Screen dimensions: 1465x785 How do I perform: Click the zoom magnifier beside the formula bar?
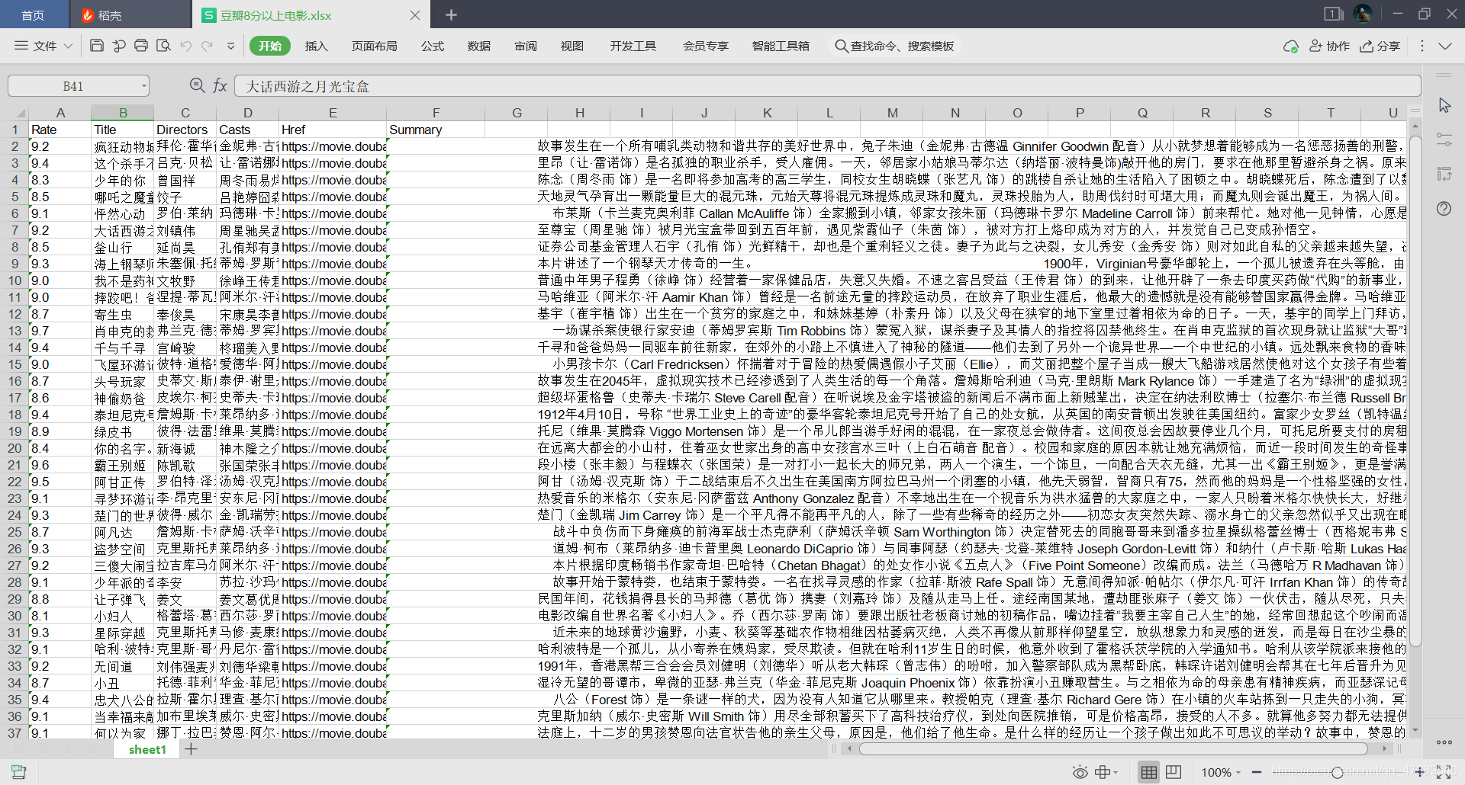pyautogui.click(x=197, y=85)
